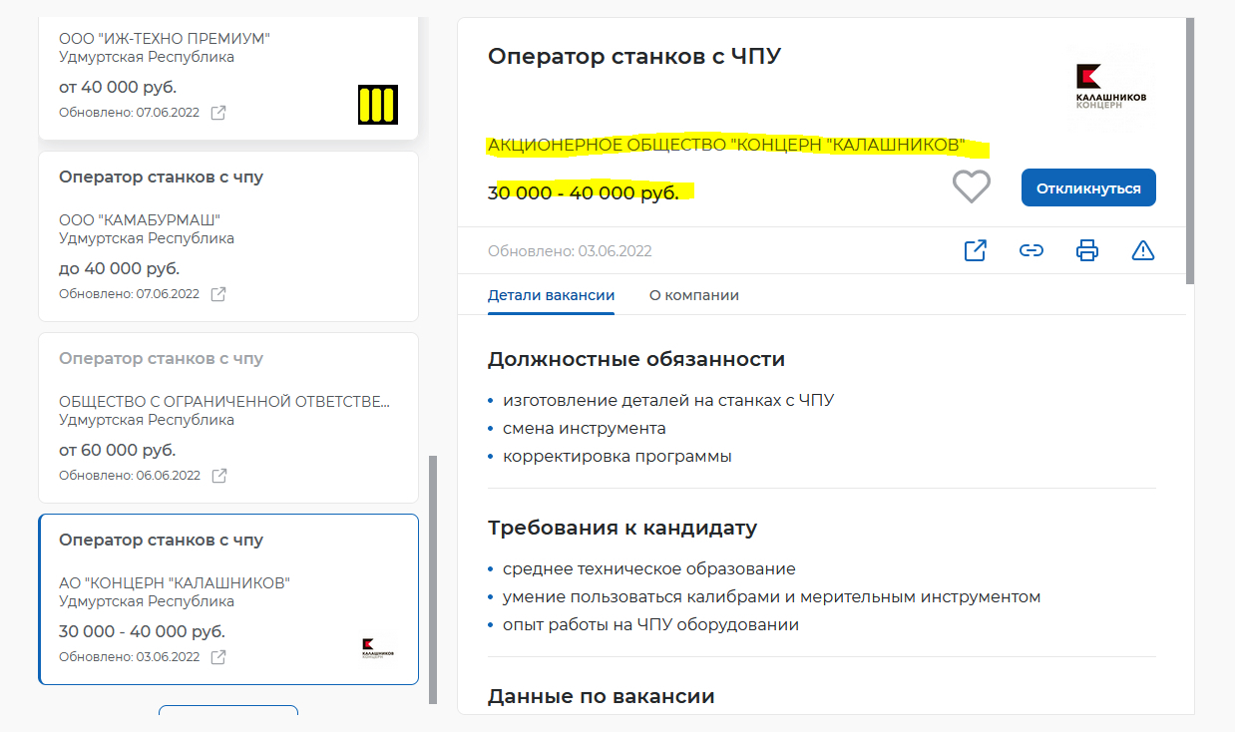Click Обновлено: 06.06.2022 date in the list

click(130, 476)
